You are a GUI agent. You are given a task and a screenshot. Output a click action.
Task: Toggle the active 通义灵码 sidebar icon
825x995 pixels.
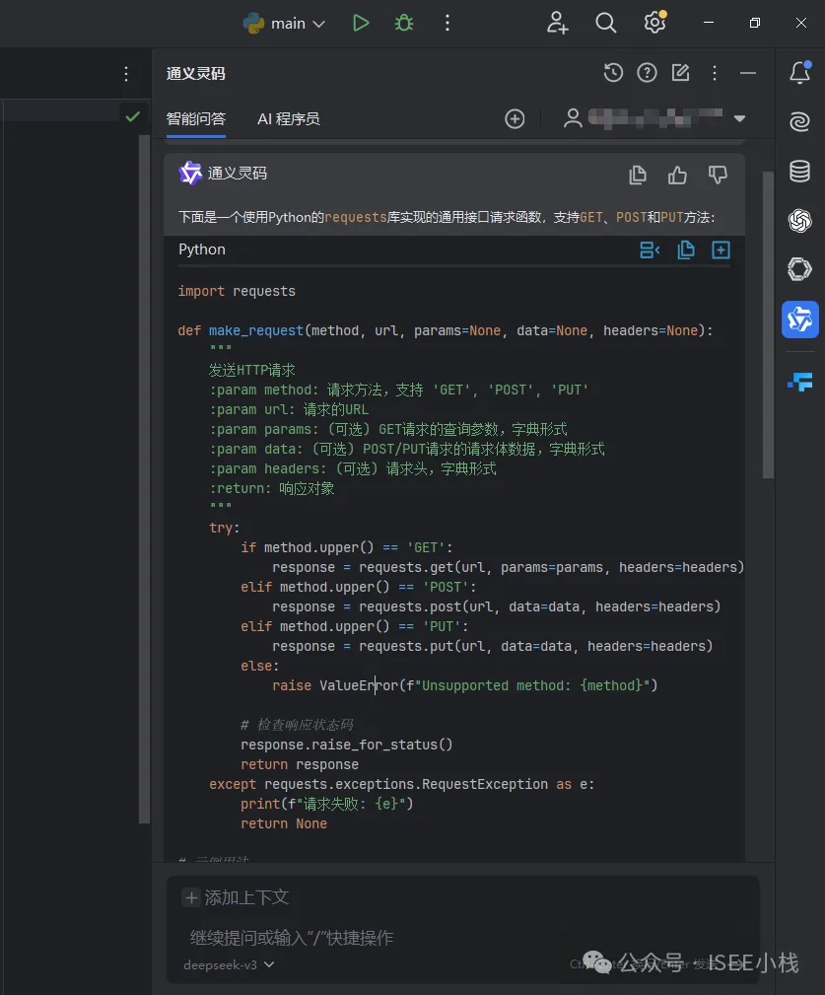[x=799, y=320]
